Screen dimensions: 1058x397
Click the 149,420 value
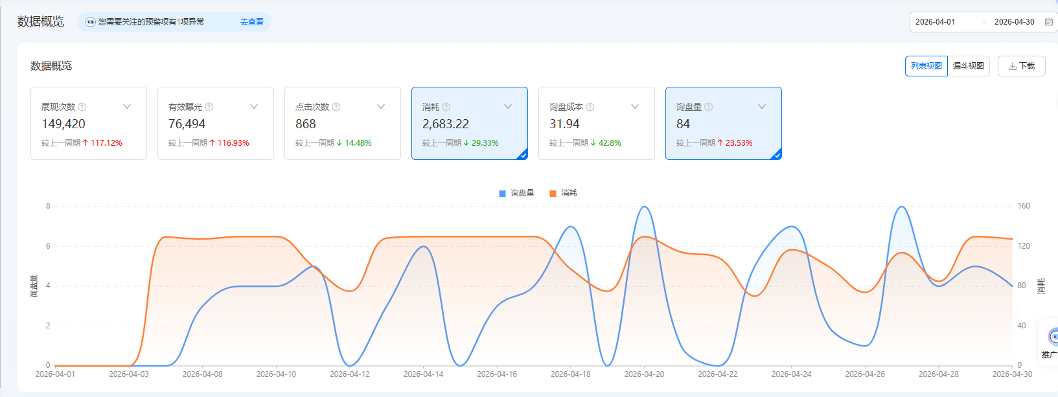click(x=63, y=124)
